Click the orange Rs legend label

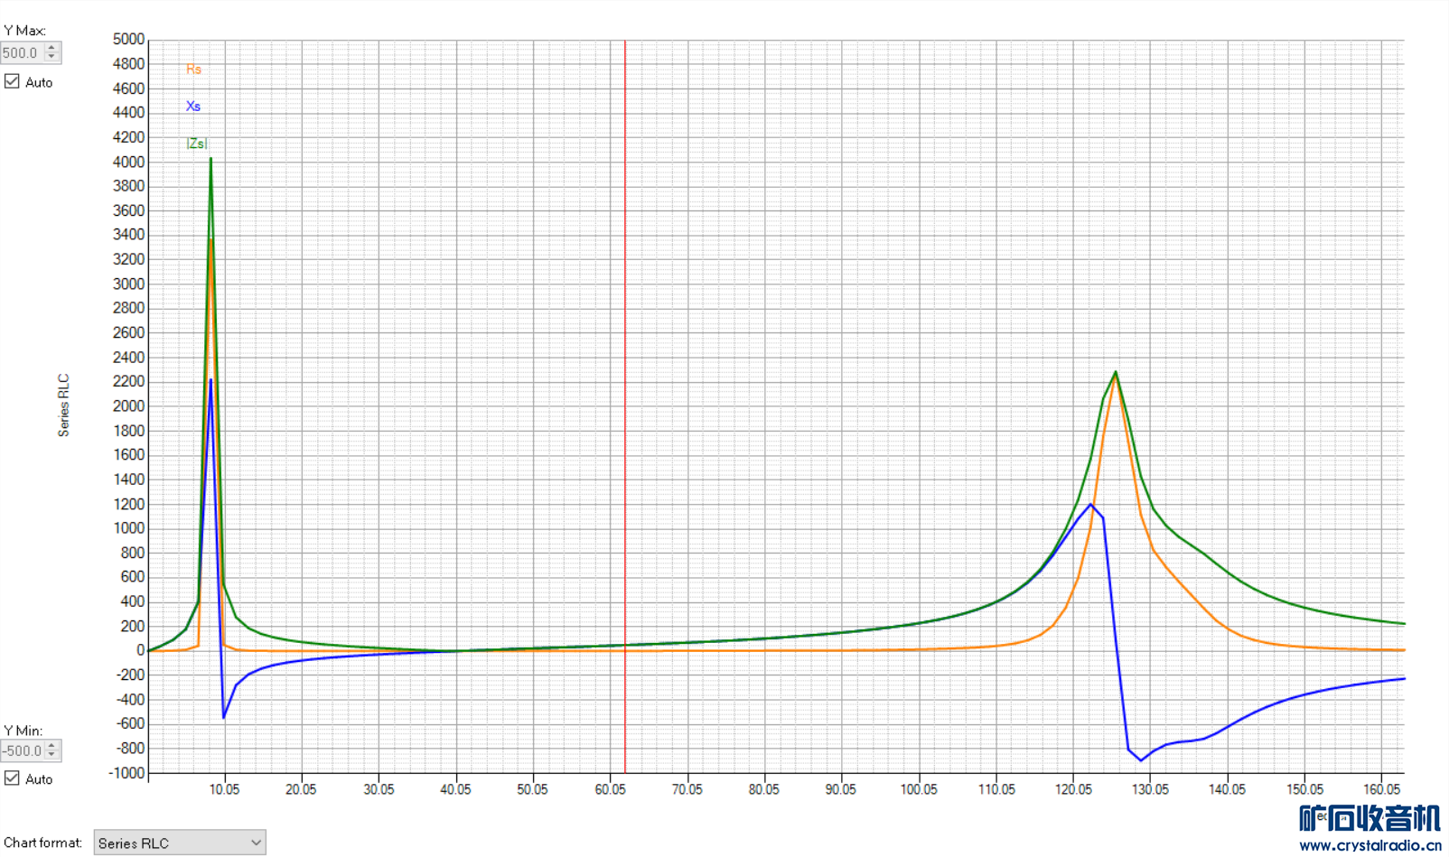click(x=193, y=69)
